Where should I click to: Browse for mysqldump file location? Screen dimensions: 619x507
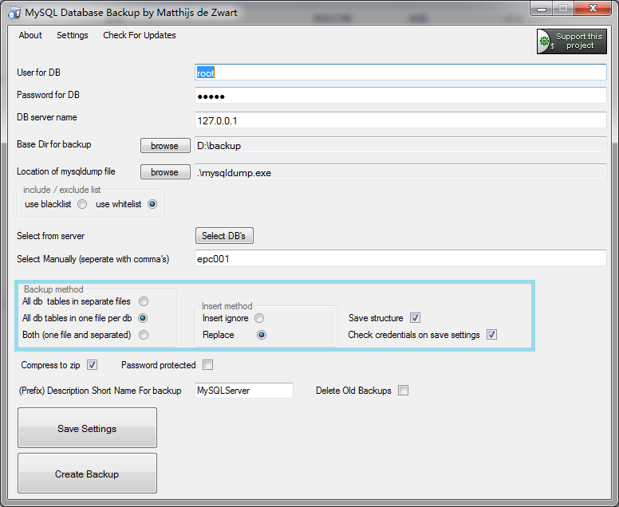pos(165,172)
